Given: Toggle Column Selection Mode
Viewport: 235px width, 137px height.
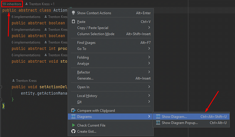Looking at the screenshot, I should (x=111, y=34).
